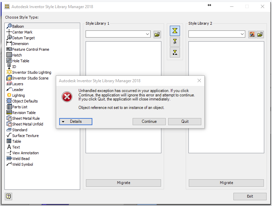
Task: Click the library tool icon beside Library 2 dropdown
Action: (x=252, y=34)
